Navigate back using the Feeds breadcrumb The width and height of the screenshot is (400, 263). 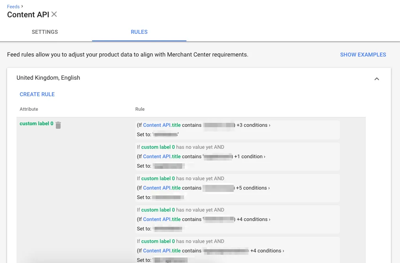coord(13,6)
